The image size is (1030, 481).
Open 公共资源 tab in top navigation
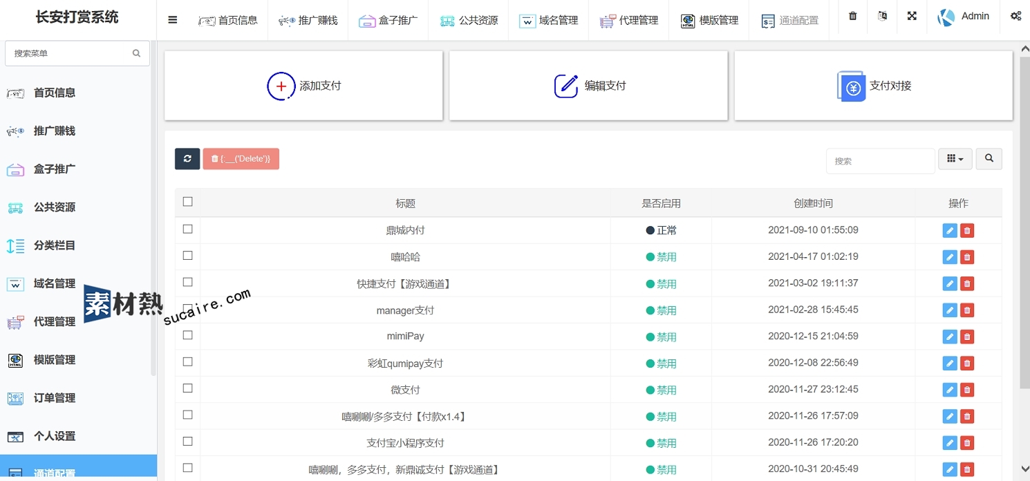468,21
